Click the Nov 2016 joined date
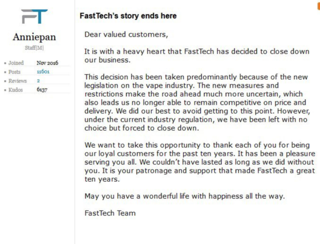320x244 pixels. 47,63
